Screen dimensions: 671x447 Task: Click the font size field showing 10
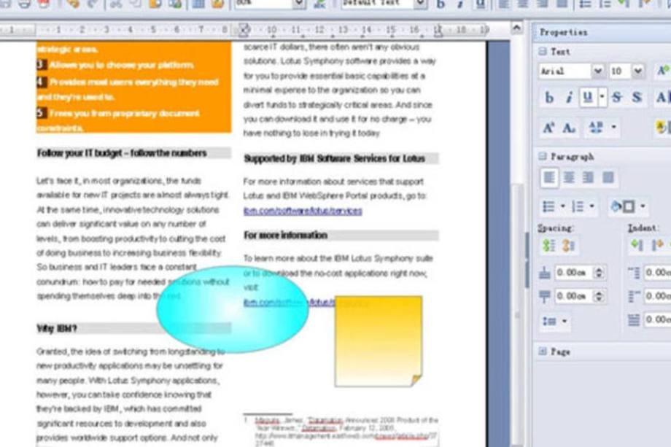[x=620, y=71]
